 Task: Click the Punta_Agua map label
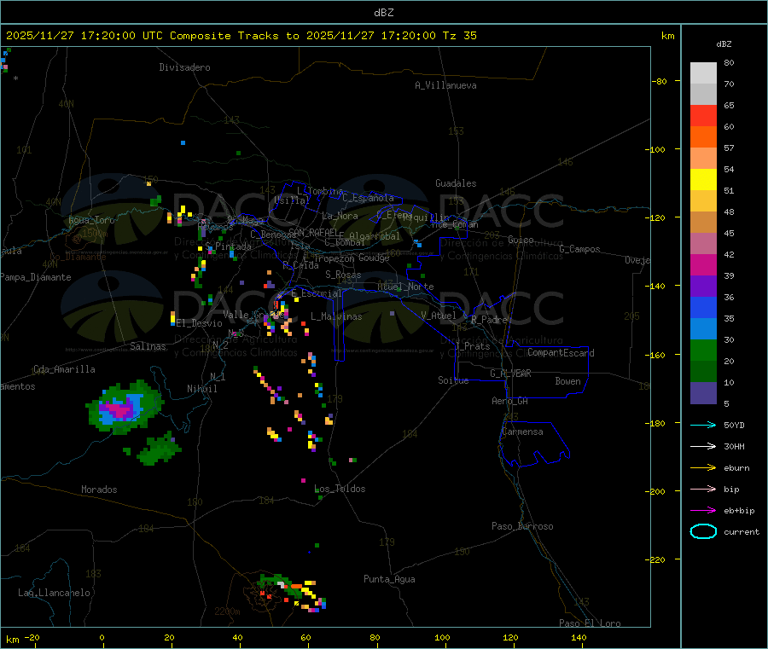[x=389, y=579]
